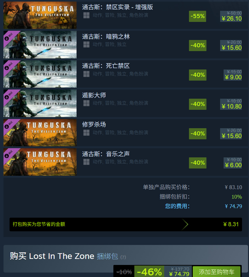Click Windows platform icon under 暗鸦之林
The width and height of the screenshot is (249, 277).
click(86, 44)
